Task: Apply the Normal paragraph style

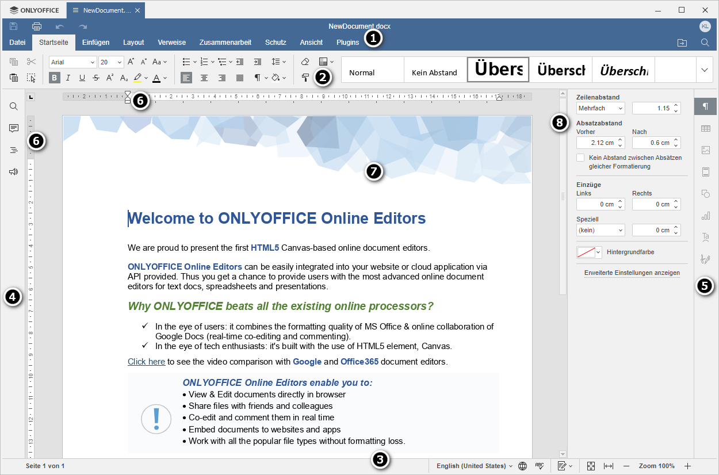Action: pyautogui.click(x=373, y=70)
